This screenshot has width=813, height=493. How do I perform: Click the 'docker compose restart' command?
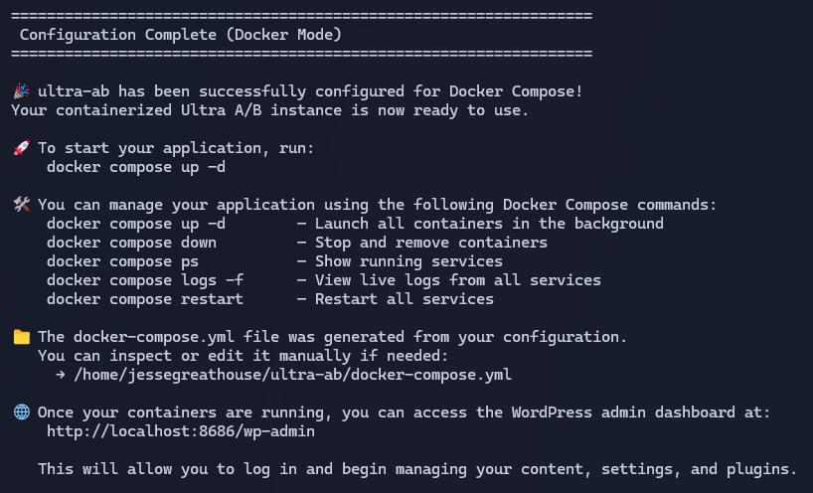coord(145,299)
